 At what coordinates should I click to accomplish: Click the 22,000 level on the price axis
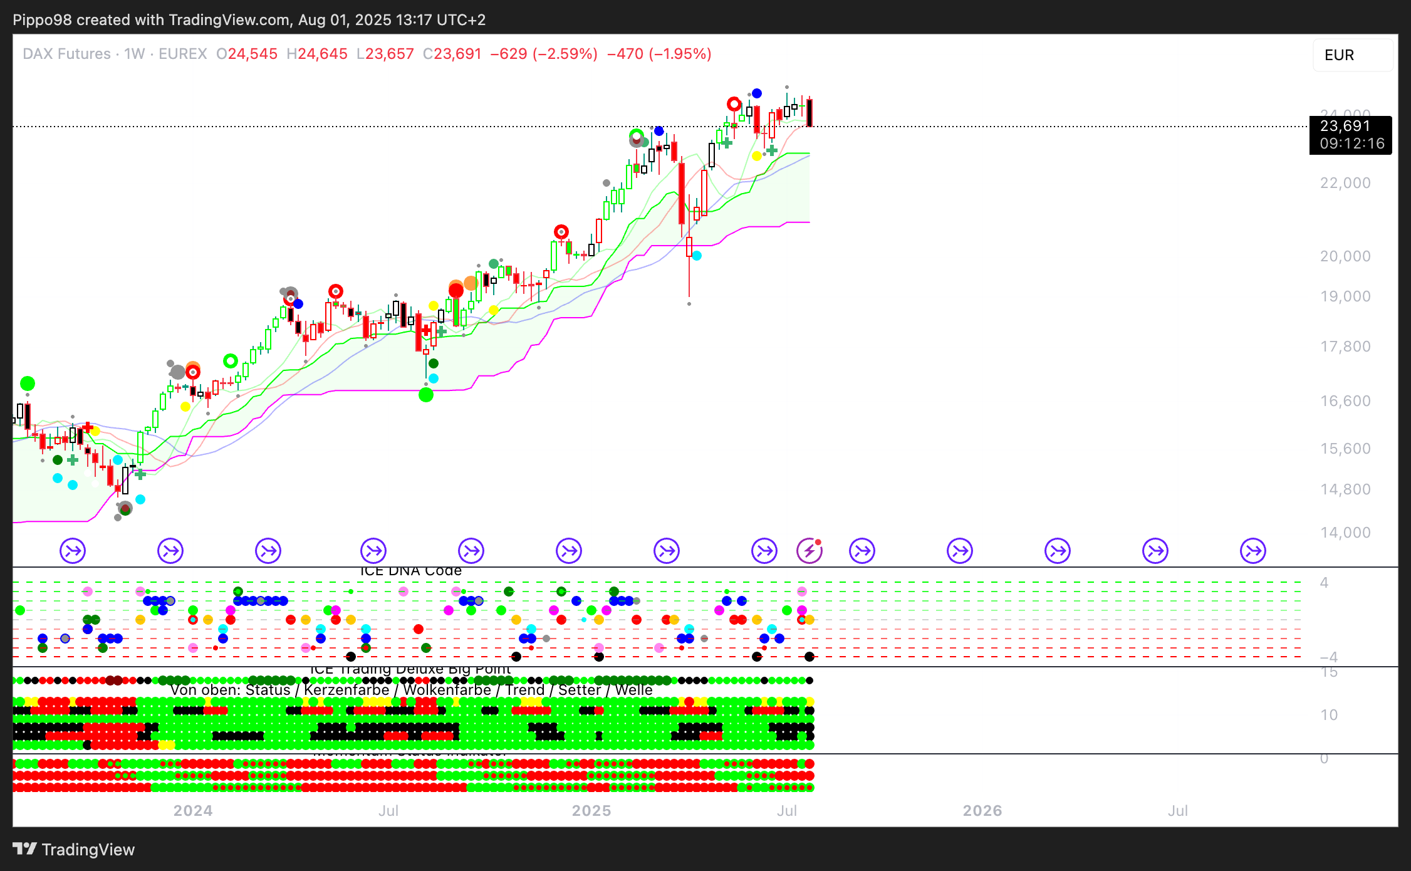pos(1345,183)
